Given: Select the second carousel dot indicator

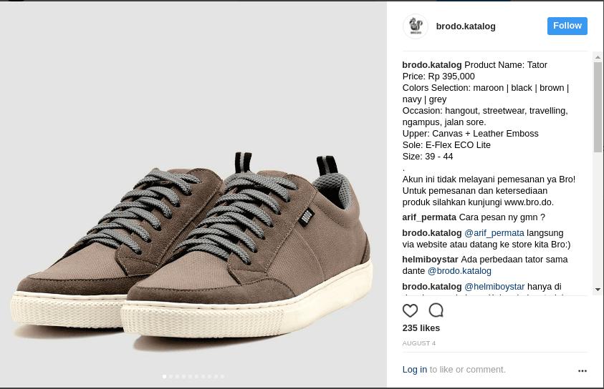Looking at the screenshot, I should click(171, 376).
